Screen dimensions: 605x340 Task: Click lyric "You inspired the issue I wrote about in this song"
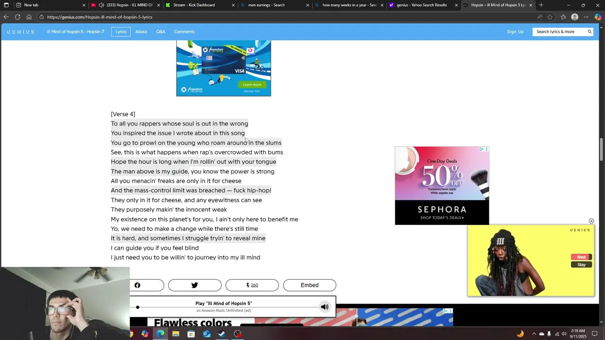click(178, 133)
